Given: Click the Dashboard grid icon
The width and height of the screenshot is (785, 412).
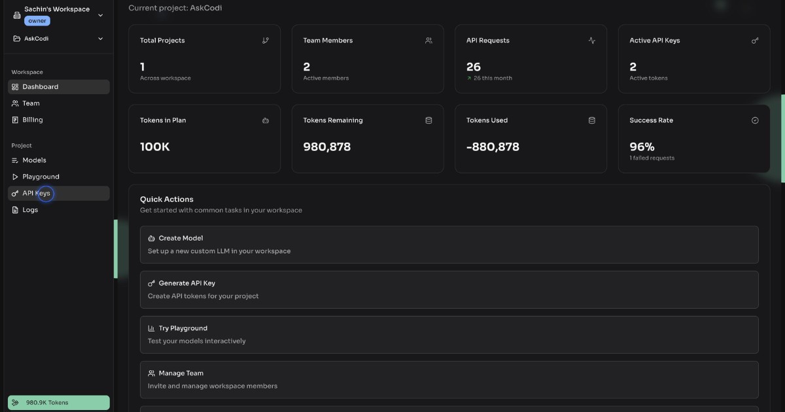Looking at the screenshot, I should coord(16,87).
